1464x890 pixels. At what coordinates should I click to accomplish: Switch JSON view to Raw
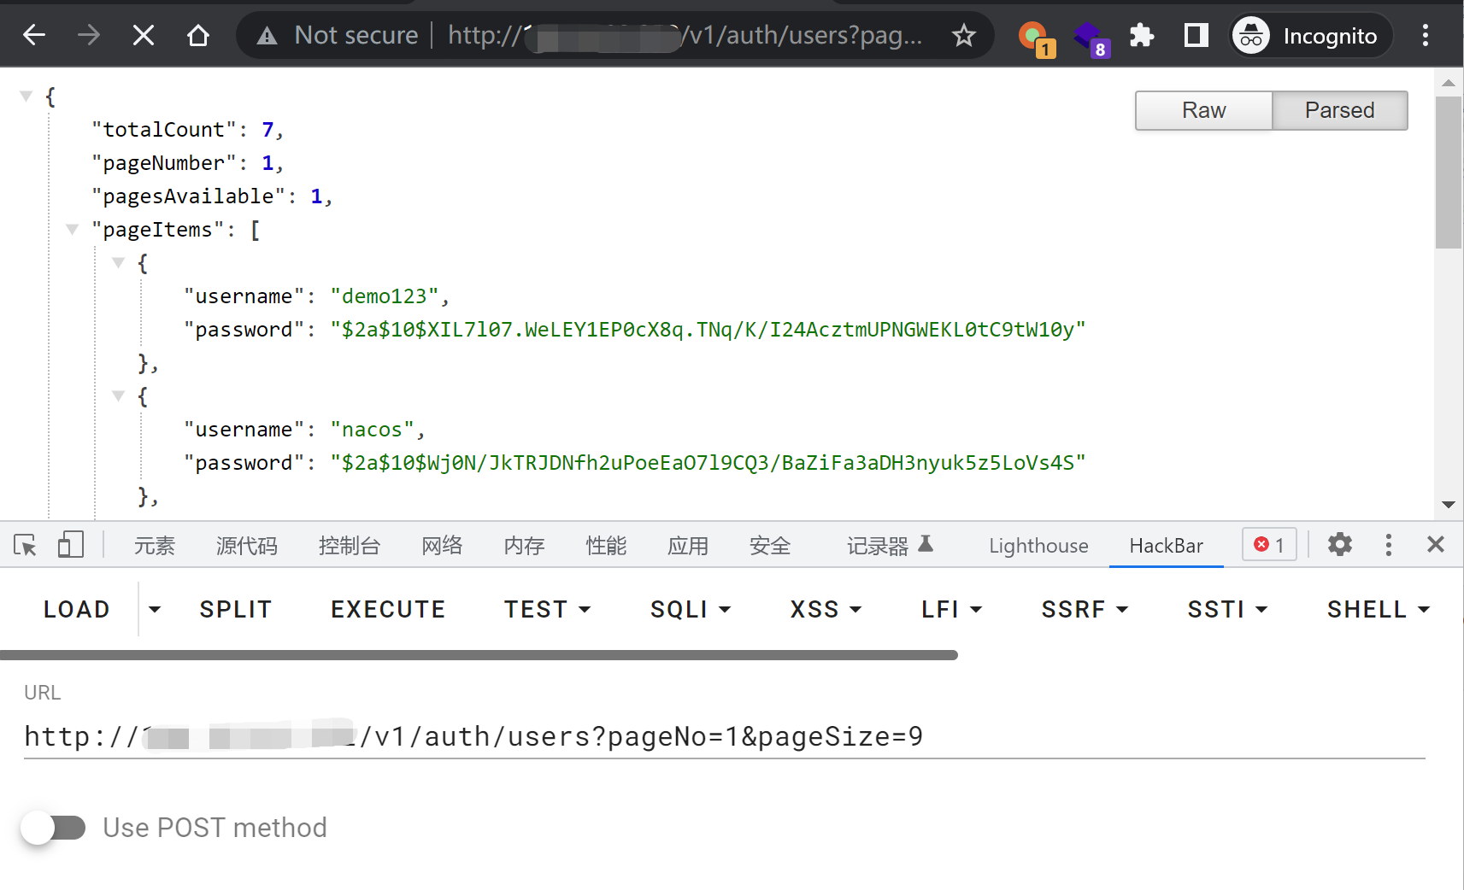click(1203, 110)
